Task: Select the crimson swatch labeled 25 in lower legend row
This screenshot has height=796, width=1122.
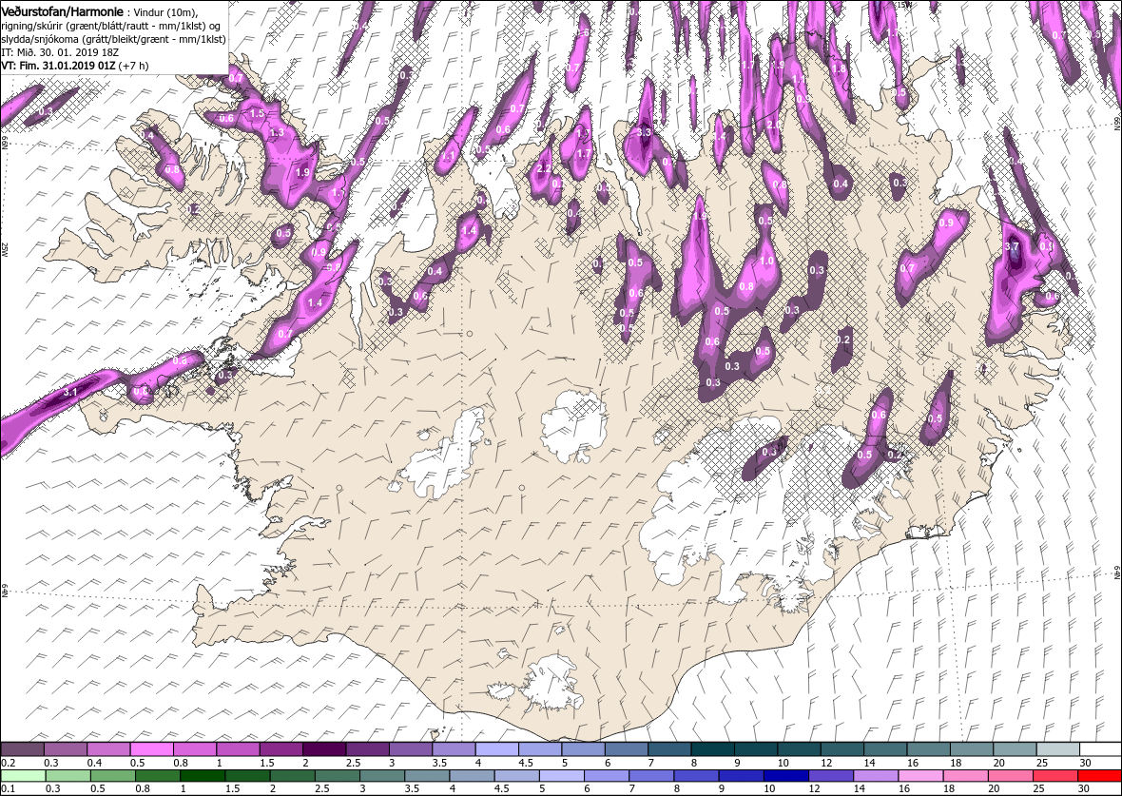Action: [1054, 777]
